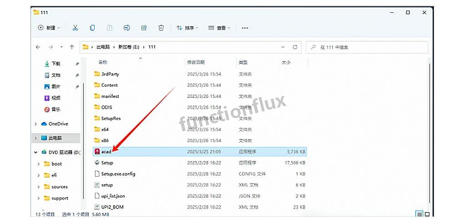Screen dimensions: 465x223
Task: Click 111 in the address bar path
Action: 152,47
